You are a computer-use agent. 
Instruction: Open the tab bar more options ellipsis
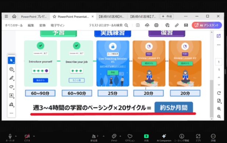[x=186, y=16]
